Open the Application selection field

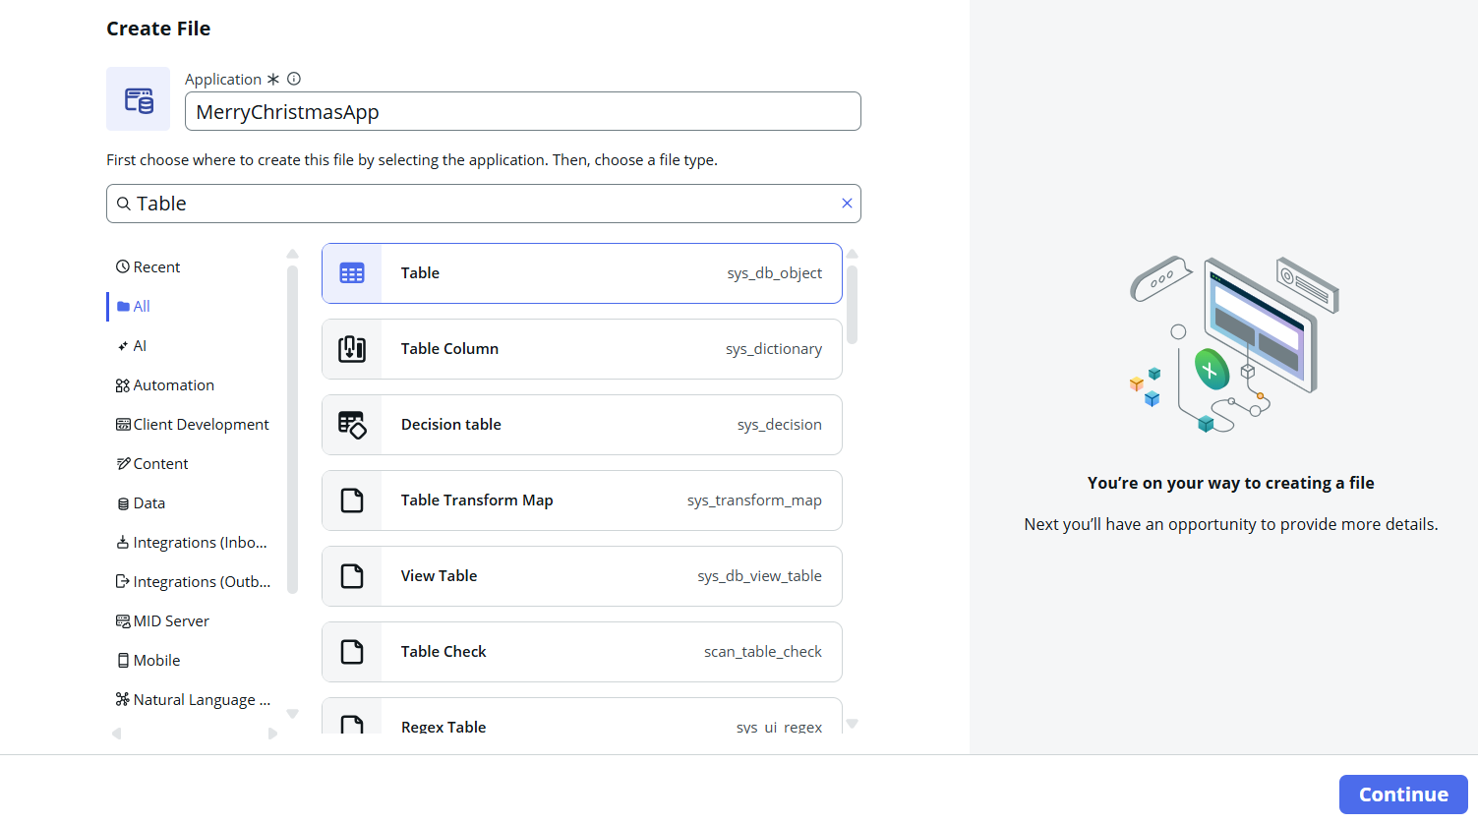click(x=522, y=112)
